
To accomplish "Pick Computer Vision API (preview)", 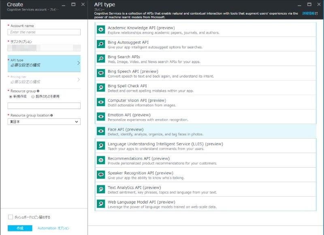I will pos(205,102).
